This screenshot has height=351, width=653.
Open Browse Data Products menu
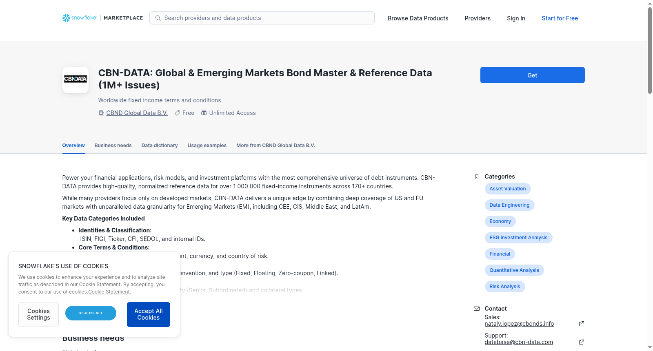click(418, 18)
